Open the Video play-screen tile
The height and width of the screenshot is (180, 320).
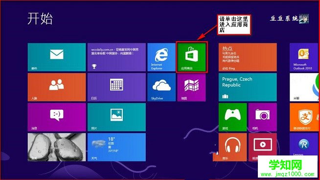pyautogui.click(x=263, y=145)
